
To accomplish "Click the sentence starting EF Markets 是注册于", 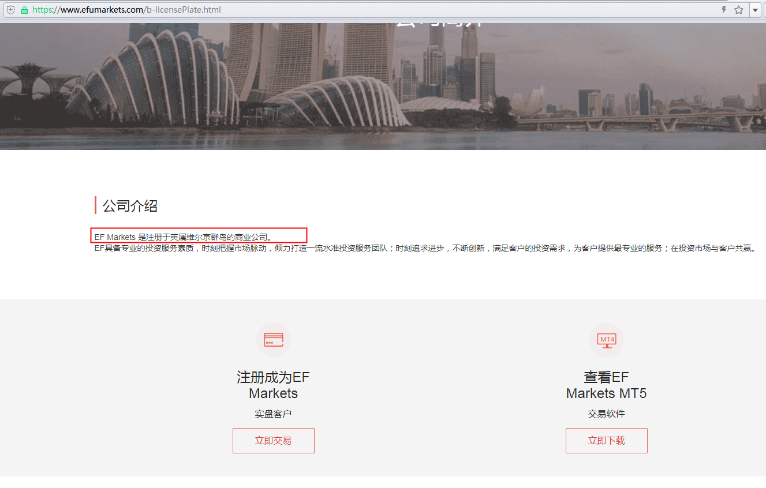I will point(183,237).
